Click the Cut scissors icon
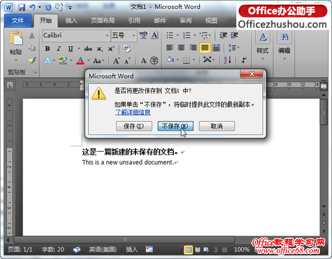The image size is (332, 259). click(32, 36)
